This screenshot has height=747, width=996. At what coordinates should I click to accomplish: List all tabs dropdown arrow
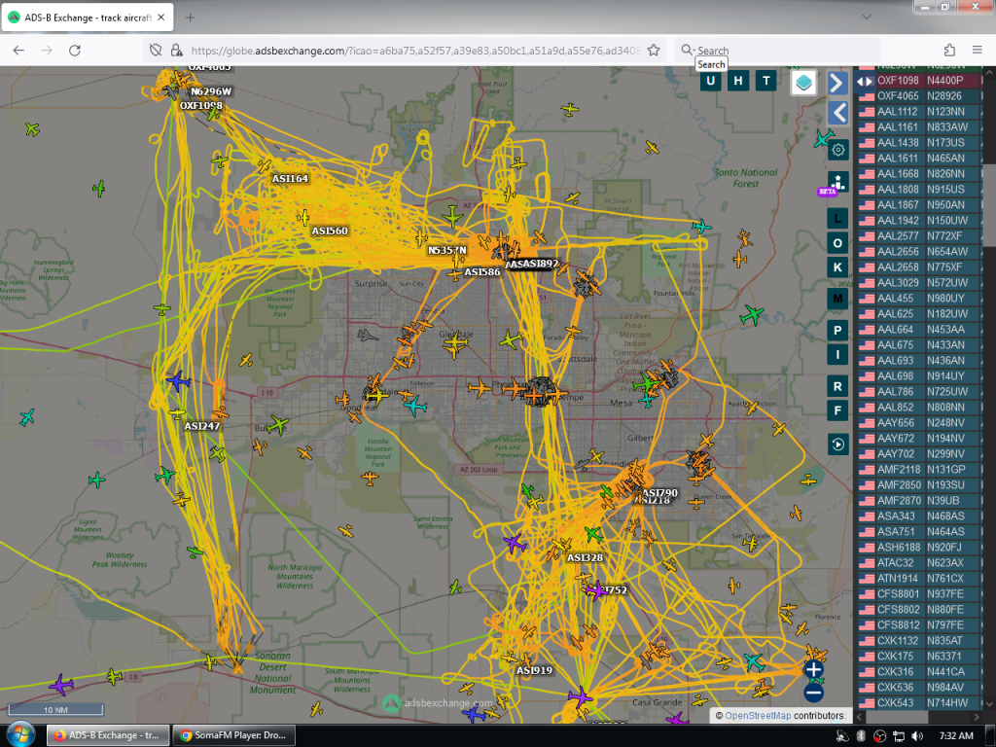867,18
